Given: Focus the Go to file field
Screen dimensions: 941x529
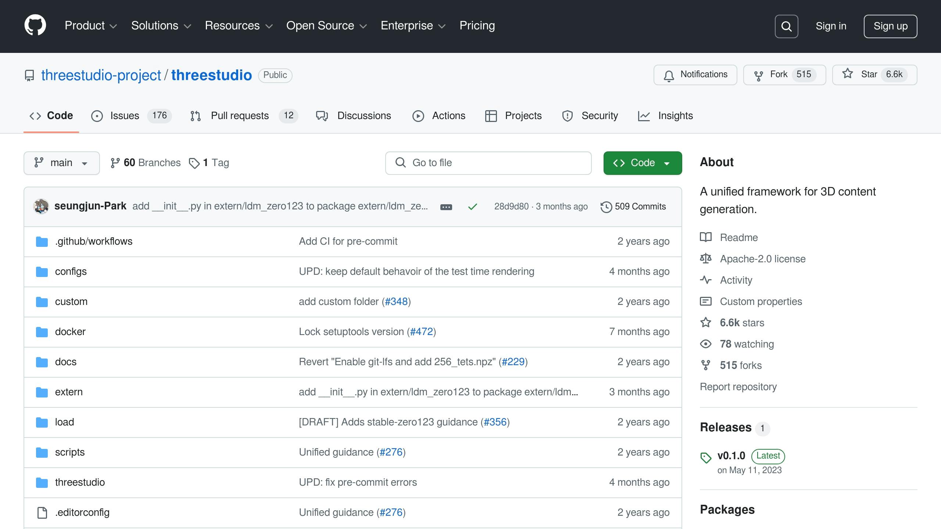Looking at the screenshot, I should 488,163.
